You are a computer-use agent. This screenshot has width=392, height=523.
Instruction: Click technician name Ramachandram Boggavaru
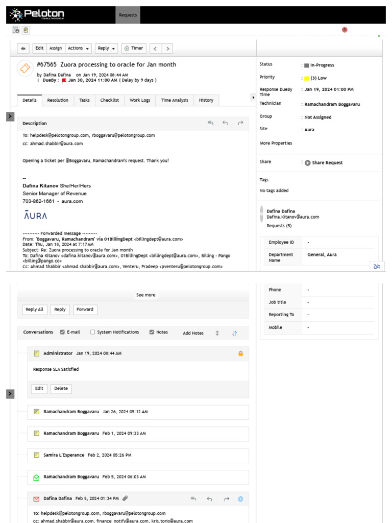tap(332, 104)
